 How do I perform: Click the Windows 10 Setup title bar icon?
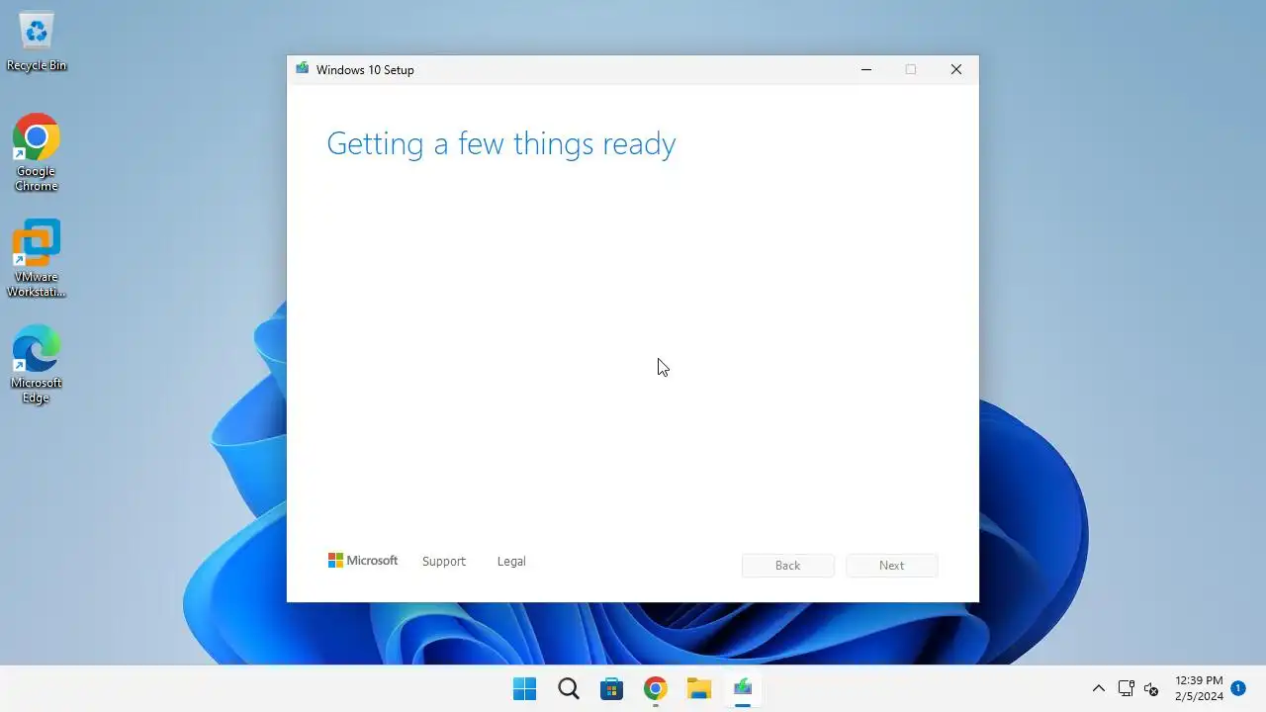[302, 69]
